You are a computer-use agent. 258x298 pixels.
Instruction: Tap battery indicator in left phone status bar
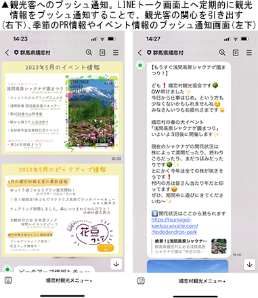coord(112,39)
